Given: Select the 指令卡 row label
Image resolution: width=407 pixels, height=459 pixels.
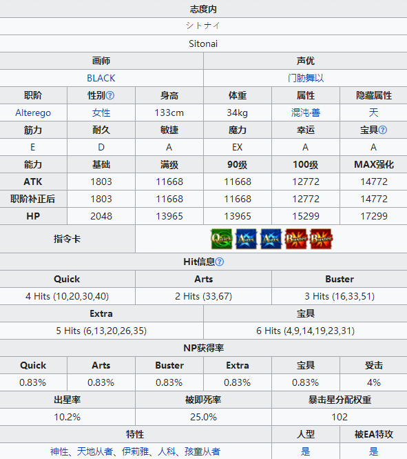Looking at the screenshot, I should click(x=67, y=239).
